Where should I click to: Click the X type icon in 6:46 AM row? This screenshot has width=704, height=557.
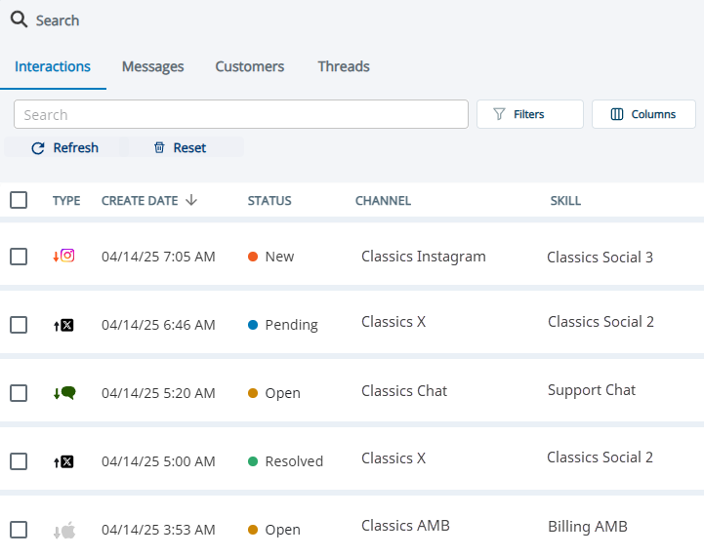(x=67, y=325)
